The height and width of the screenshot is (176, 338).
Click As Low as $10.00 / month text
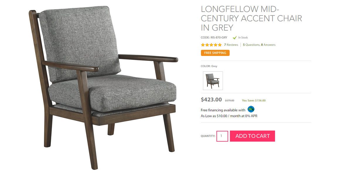229,116
